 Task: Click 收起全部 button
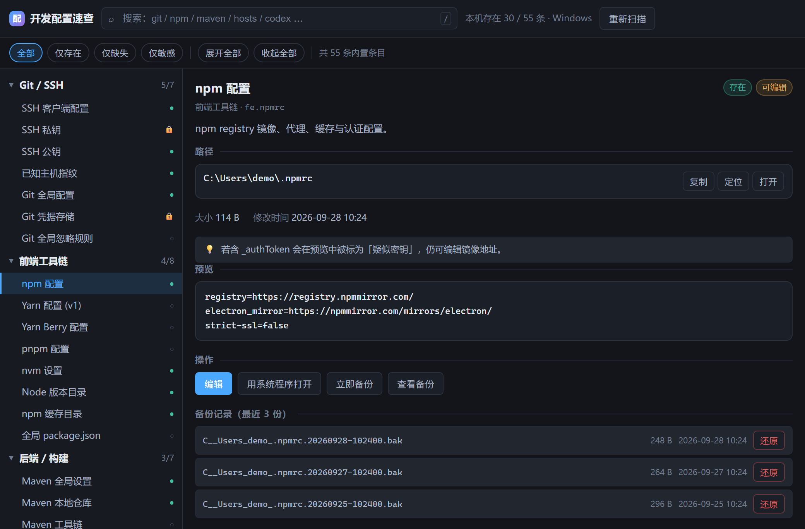click(279, 53)
